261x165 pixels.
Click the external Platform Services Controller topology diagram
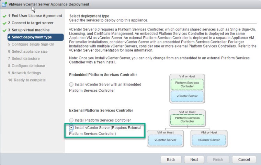187,128
